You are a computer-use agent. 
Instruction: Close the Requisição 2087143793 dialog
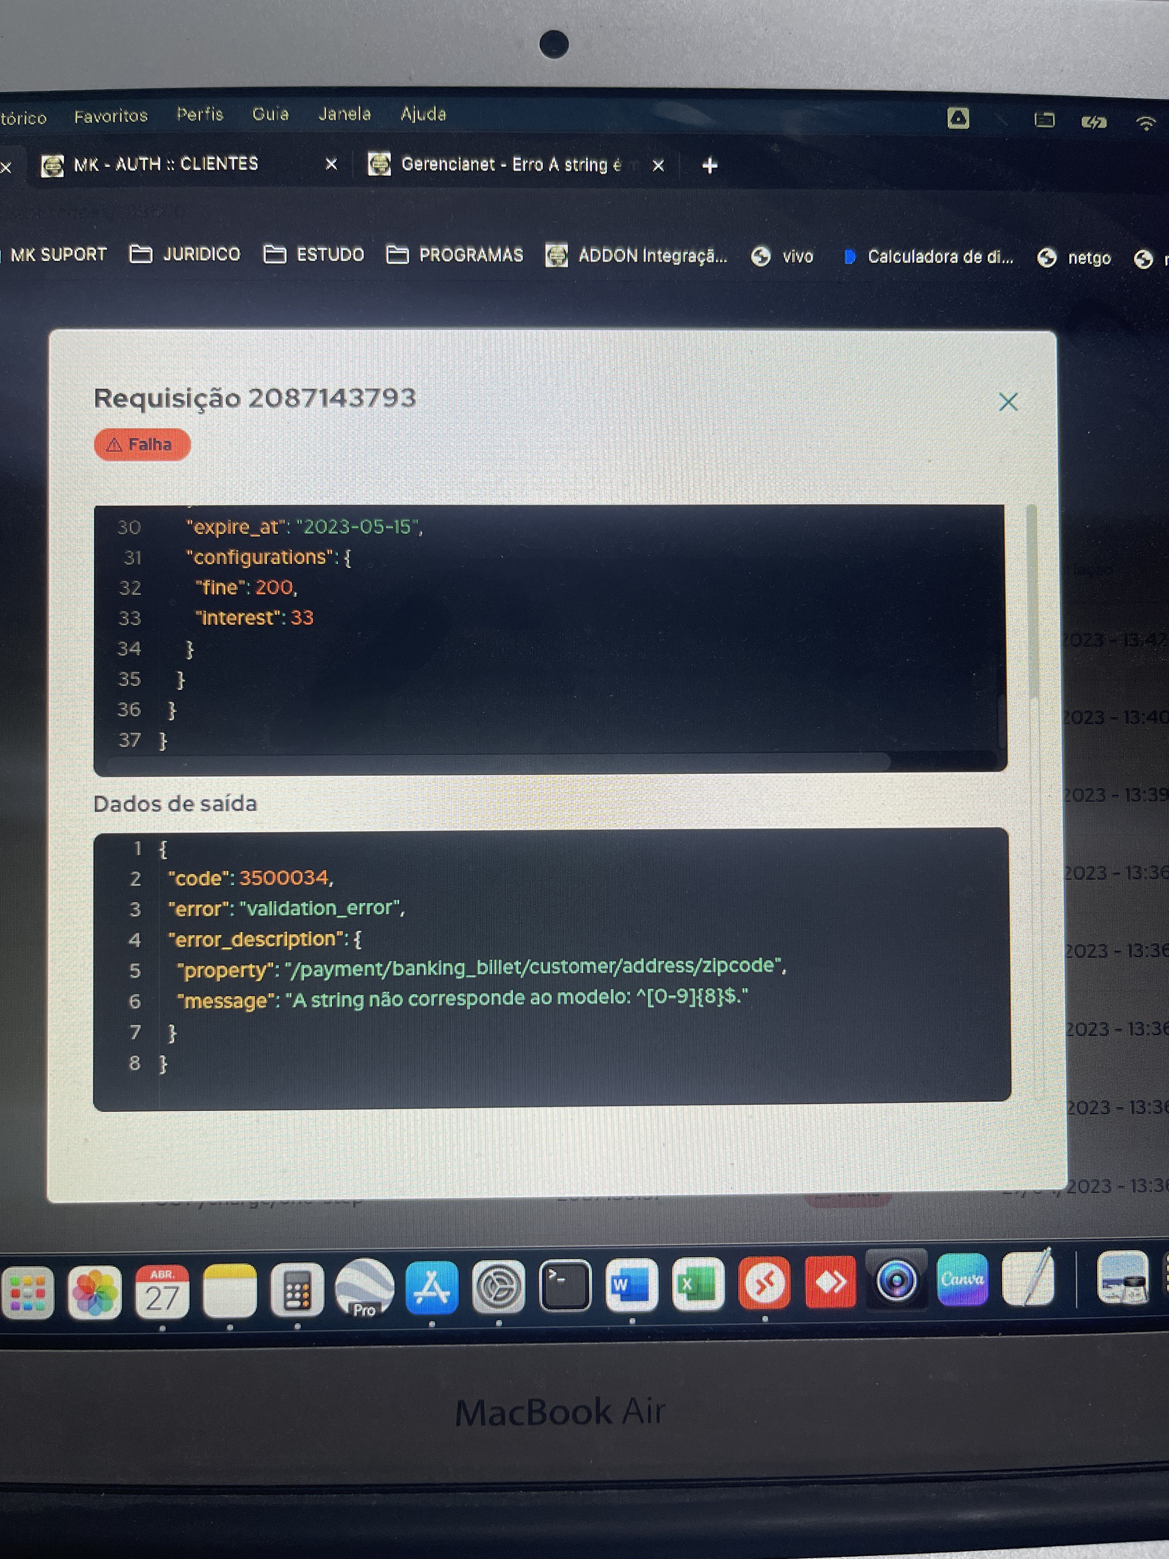[x=1008, y=403]
